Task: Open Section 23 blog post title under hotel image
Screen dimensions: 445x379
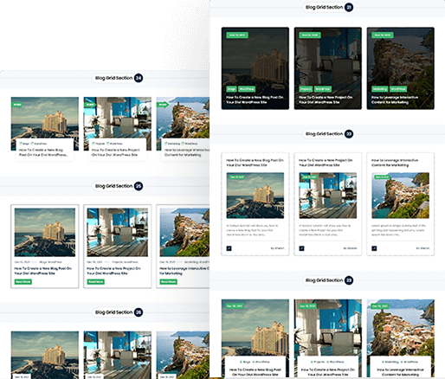Action: (x=255, y=372)
